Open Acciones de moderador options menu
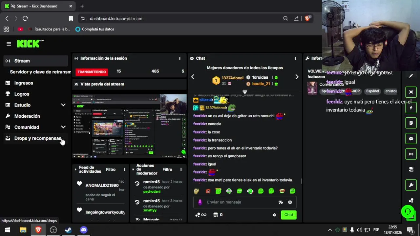Viewport: 420px width, 236px height. point(181,169)
